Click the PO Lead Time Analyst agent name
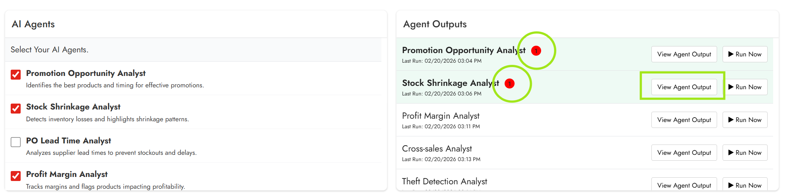This screenshot has width=789, height=195. coord(68,141)
